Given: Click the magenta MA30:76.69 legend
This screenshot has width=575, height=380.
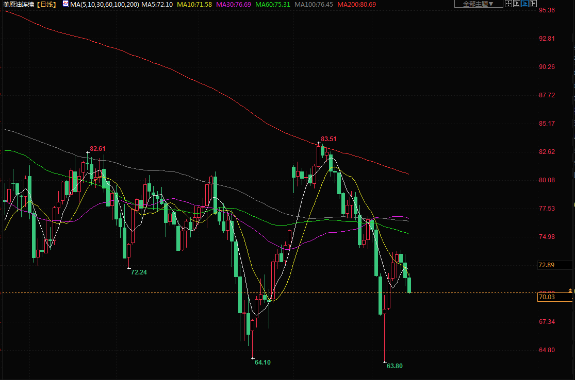Looking at the screenshot, I should tap(233, 4).
